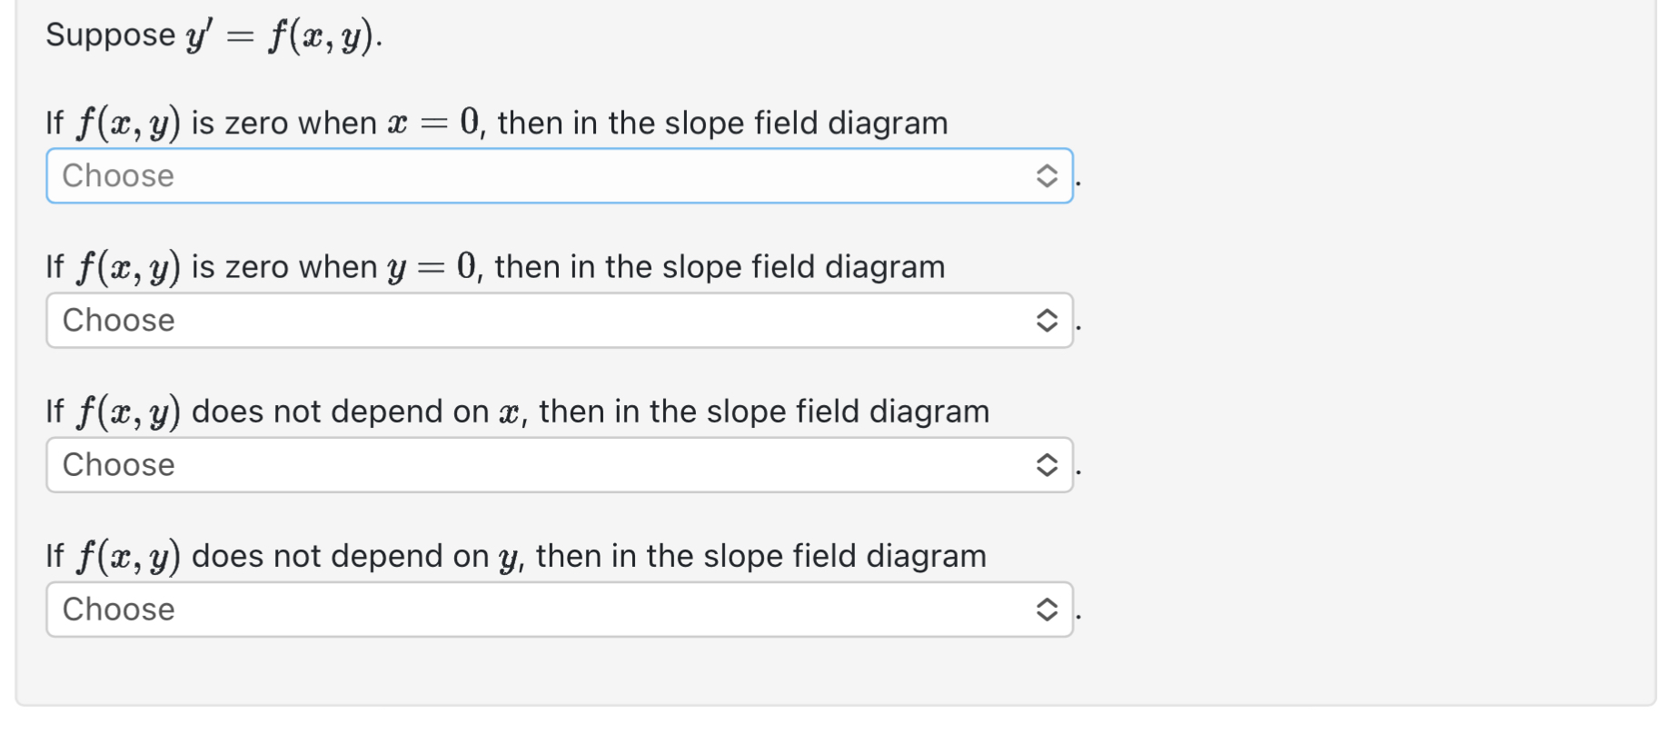Viewport: 1668px width, 734px height.
Task: Open the dropdown for 'does not depend on x'
Action: click(x=560, y=465)
